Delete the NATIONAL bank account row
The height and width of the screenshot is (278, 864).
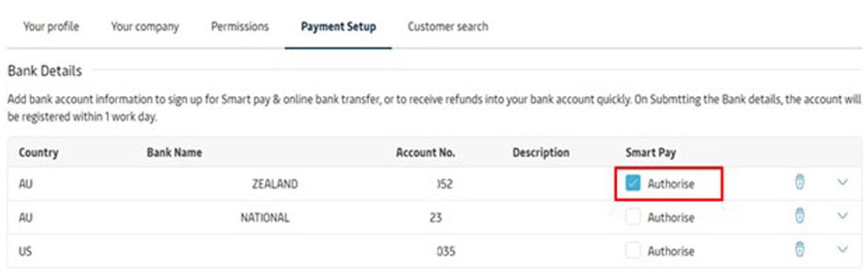click(x=799, y=216)
